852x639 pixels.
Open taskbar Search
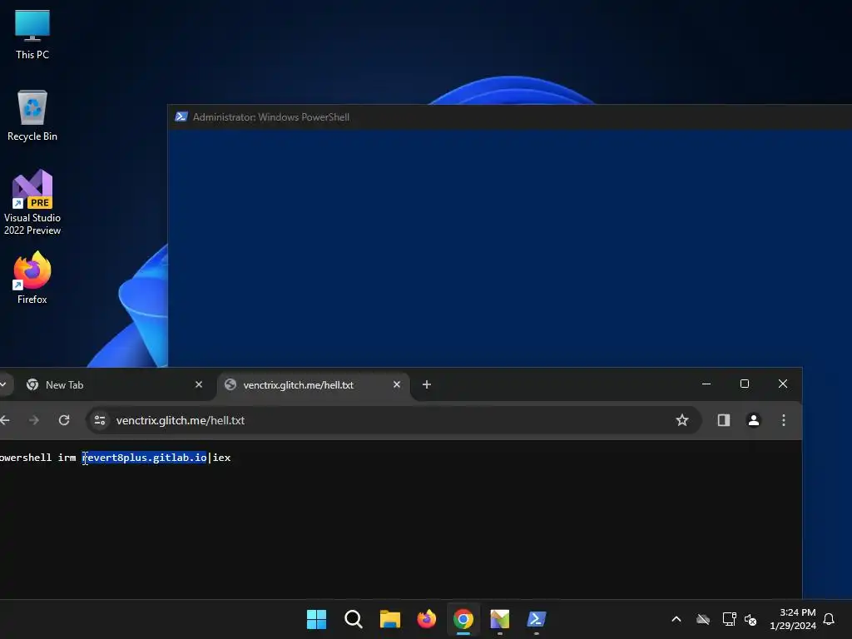353,619
